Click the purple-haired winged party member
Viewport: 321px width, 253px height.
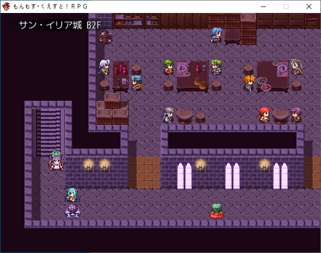(x=72, y=211)
